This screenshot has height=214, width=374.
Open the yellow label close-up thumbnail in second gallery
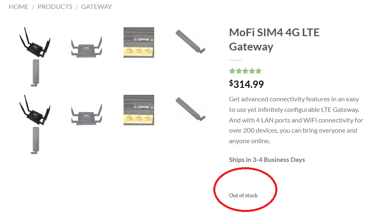pyautogui.click(x=139, y=110)
